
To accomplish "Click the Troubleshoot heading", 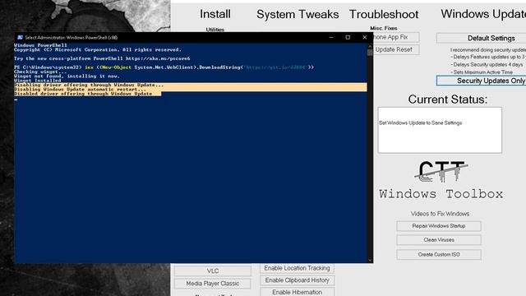I will pos(384,15).
